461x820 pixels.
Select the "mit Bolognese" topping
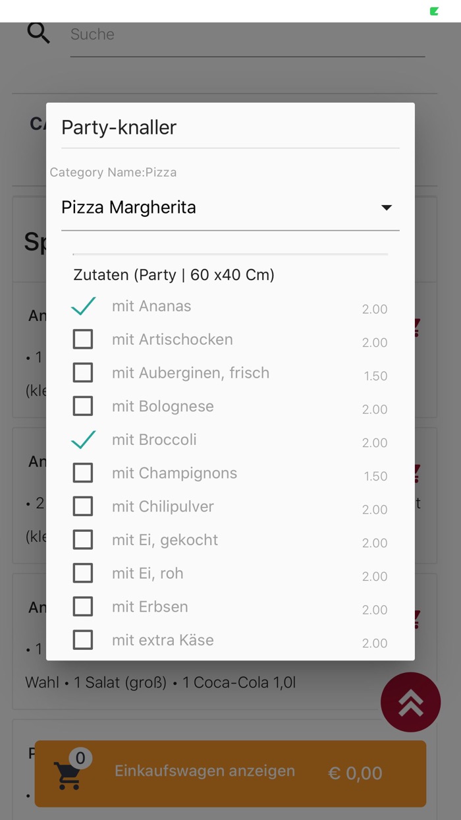[x=83, y=405]
